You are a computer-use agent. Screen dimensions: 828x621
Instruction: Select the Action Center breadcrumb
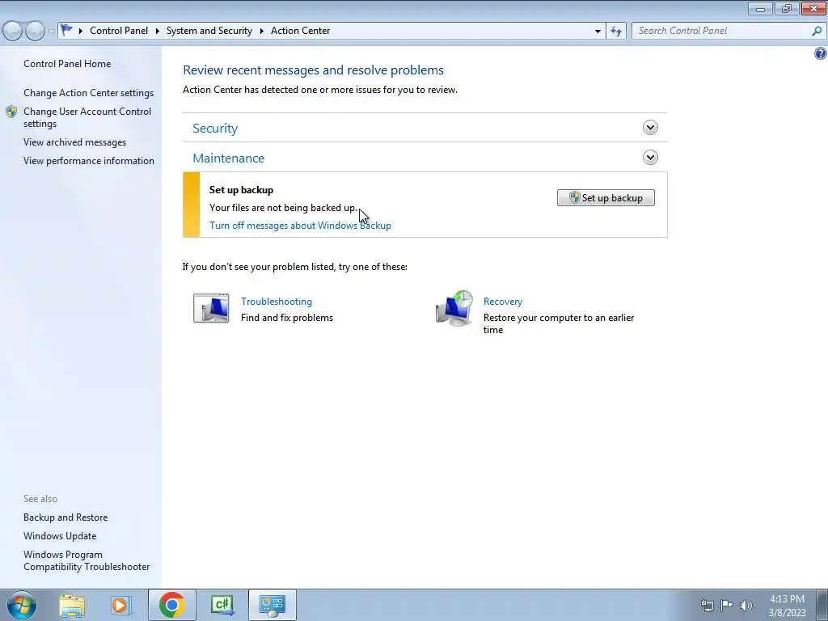pyautogui.click(x=301, y=31)
